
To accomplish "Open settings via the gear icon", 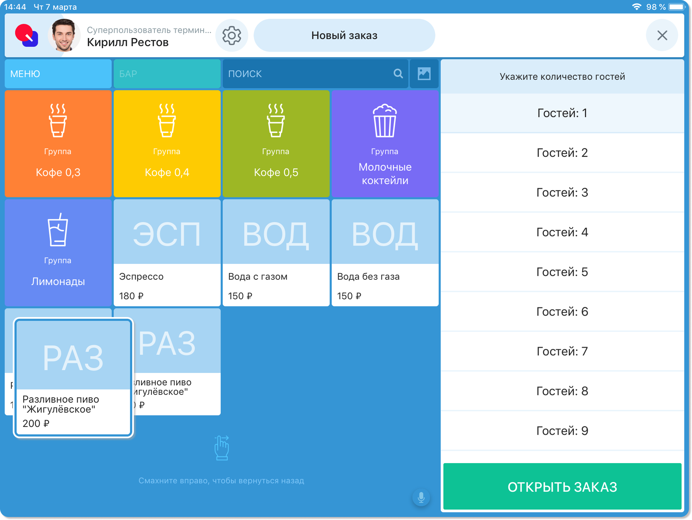I will pos(231,35).
